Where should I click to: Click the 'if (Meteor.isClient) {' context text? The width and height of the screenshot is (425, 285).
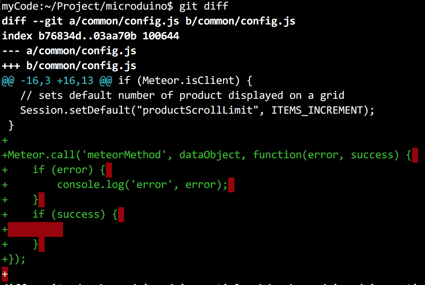[185, 80]
